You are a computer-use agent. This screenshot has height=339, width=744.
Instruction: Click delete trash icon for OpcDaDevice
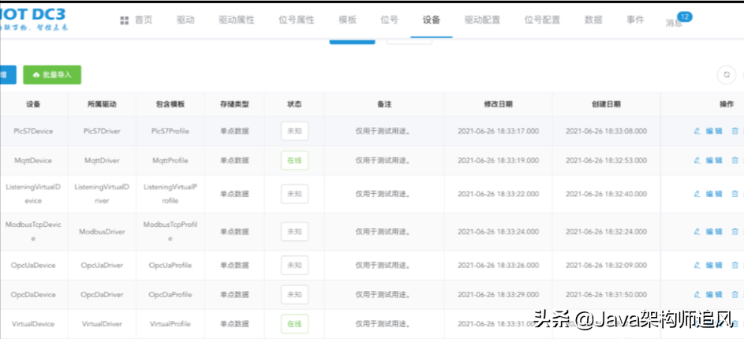[x=735, y=294]
